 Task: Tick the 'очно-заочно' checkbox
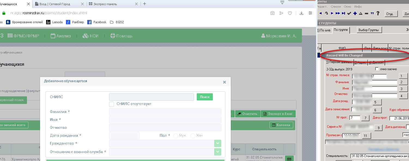pos(377,69)
